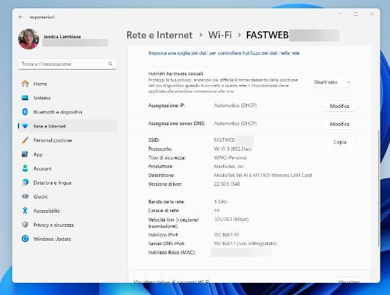The height and width of the screenshot is (295, 390).
Task: Open the Home icon in sidebar
Action: tap(25, 84)
